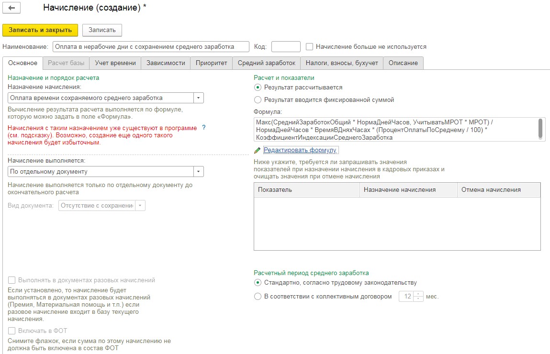Focus the Наименование input field
Screen dimensions: 550x354
[151, 46]
